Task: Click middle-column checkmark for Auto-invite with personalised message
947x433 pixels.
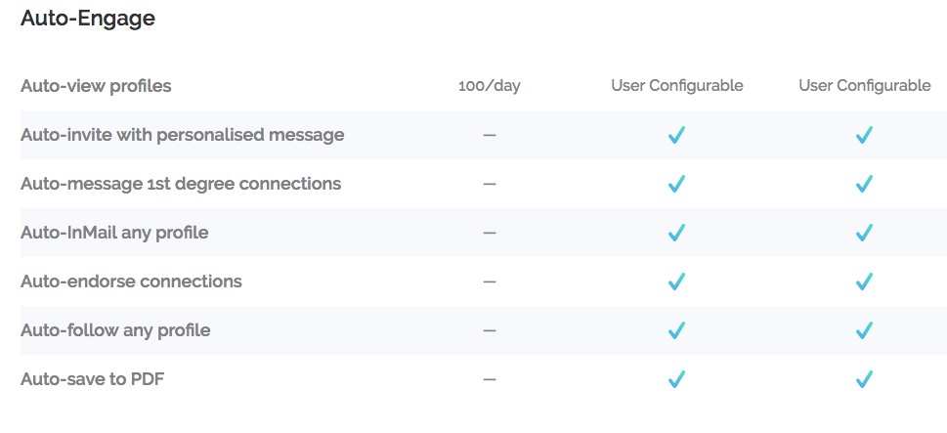Action: pyautogui.click(x=676, y=135)
